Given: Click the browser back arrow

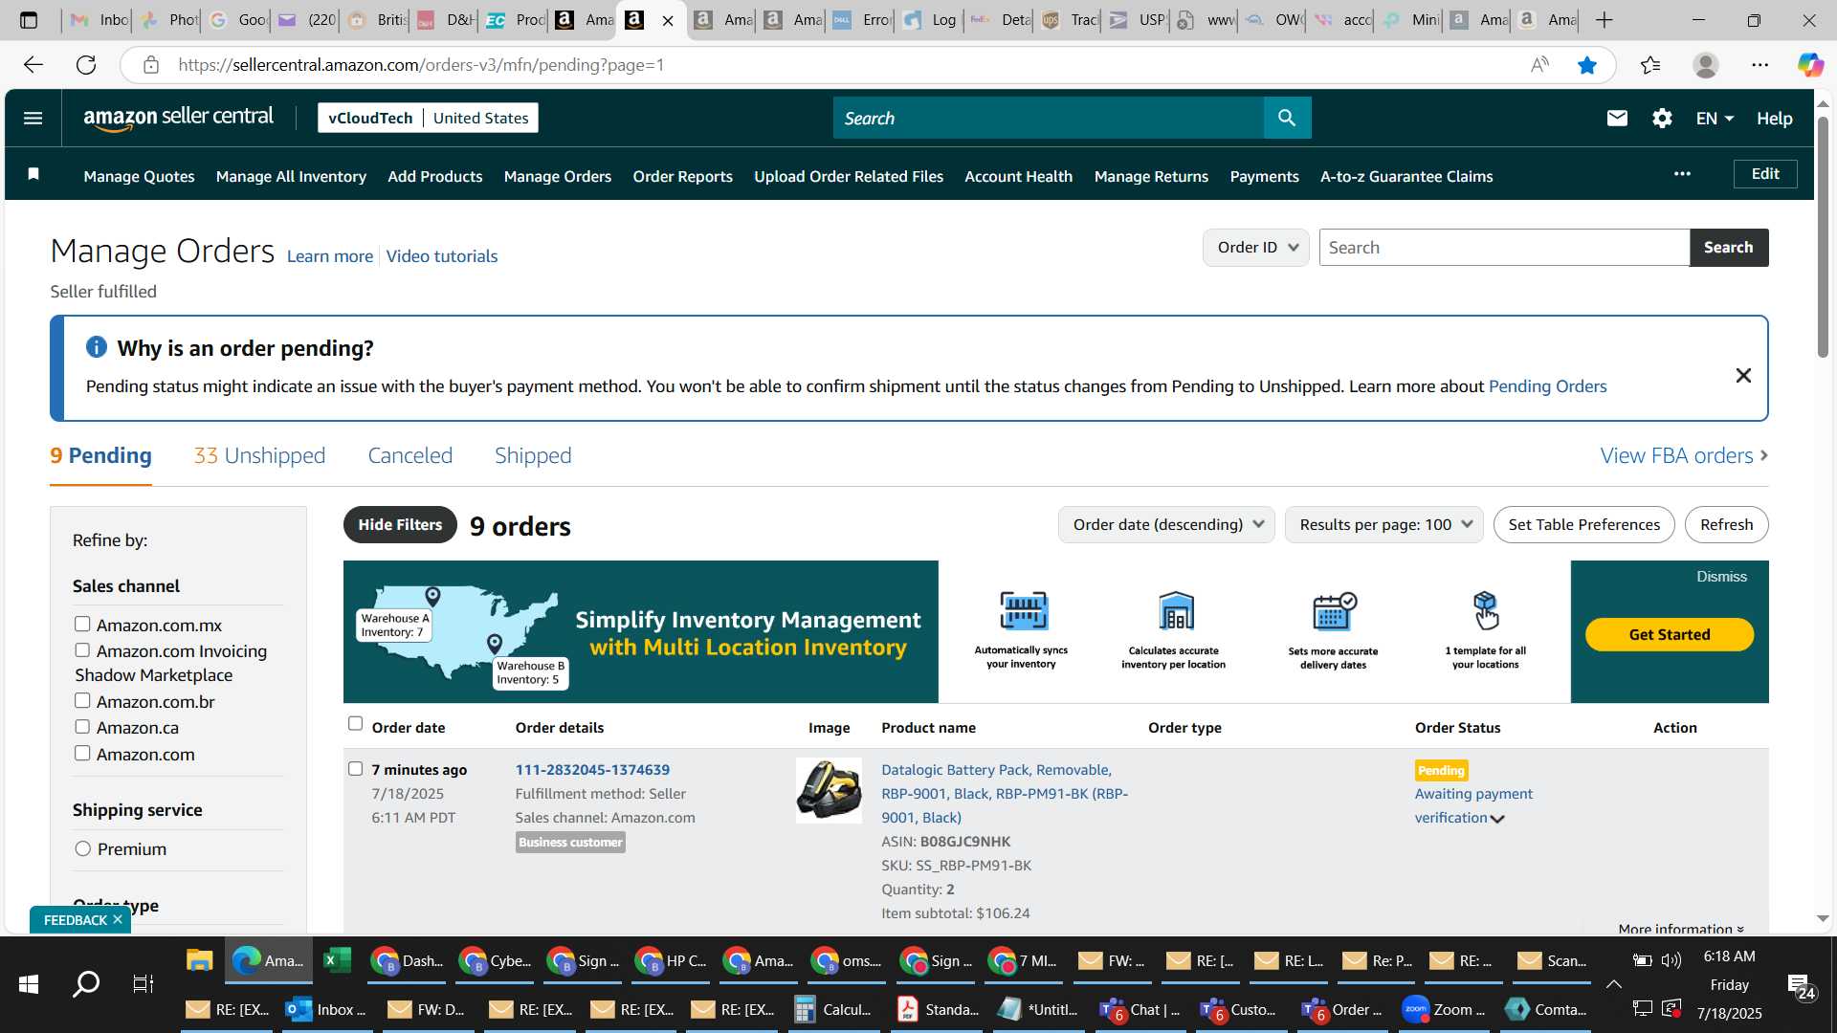Looking at the screenshot, I should coord(33,65).
